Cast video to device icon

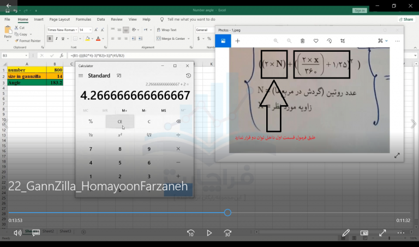[x=364, y=233]
